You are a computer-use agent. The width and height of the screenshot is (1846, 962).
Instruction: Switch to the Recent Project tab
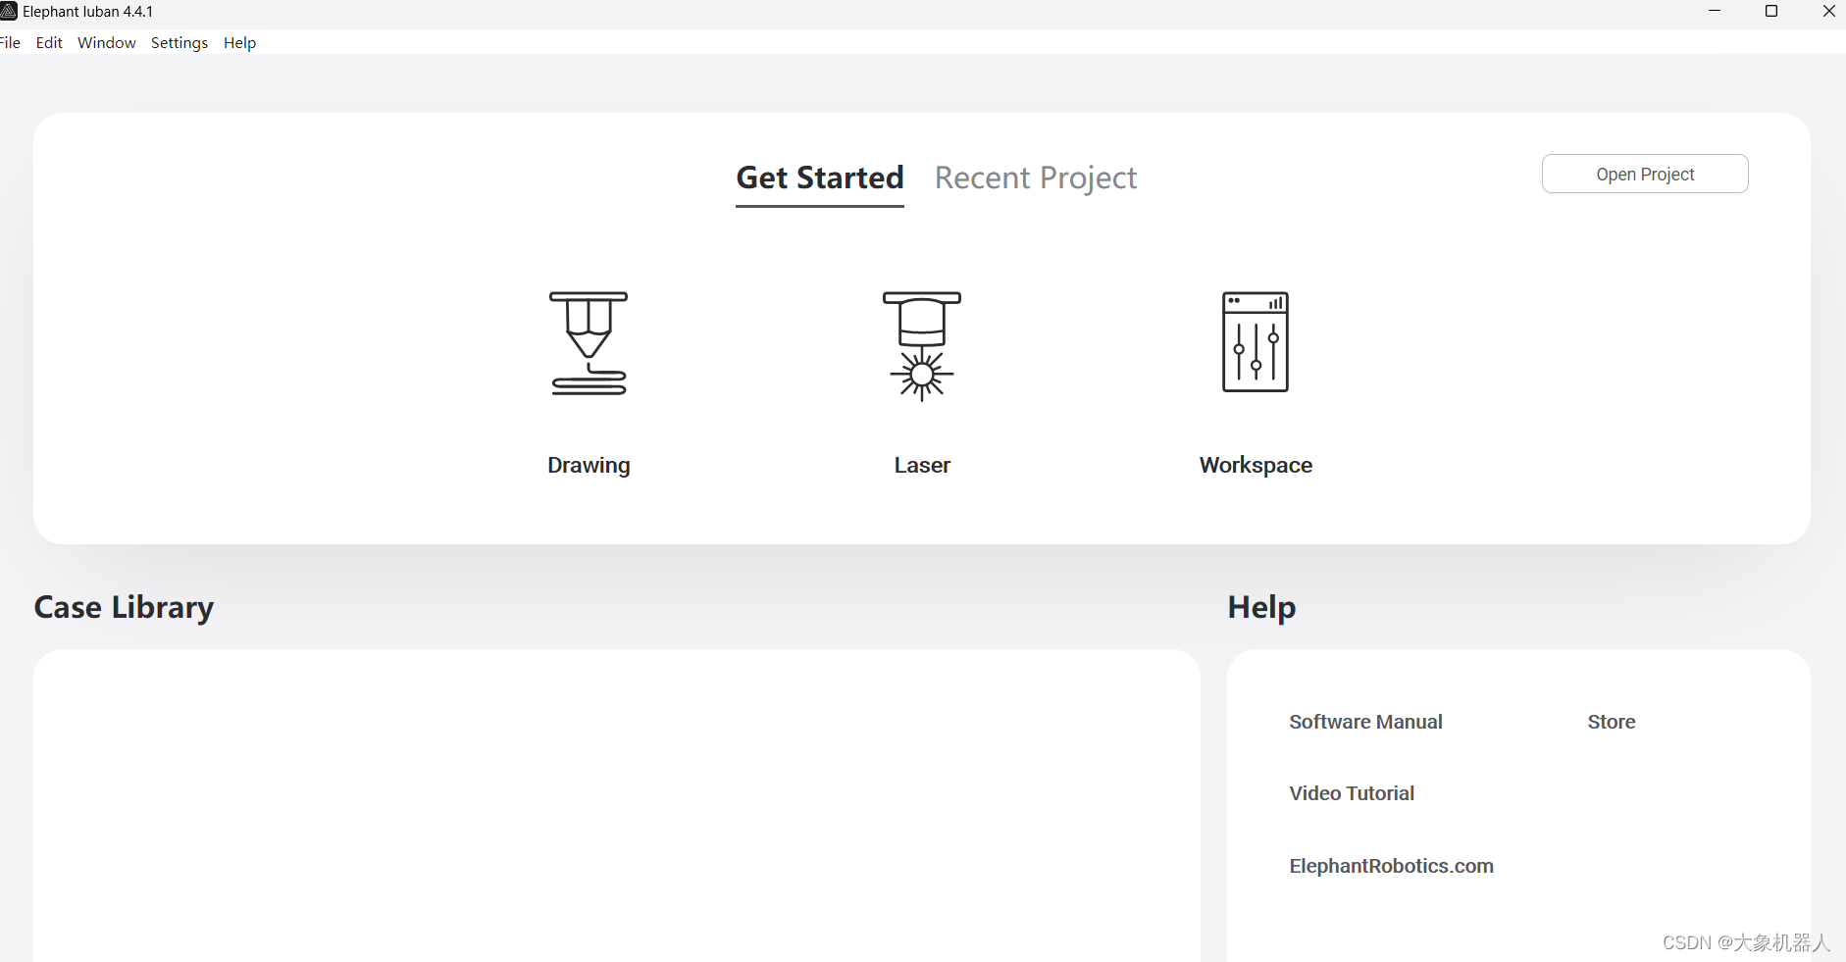1036,178
